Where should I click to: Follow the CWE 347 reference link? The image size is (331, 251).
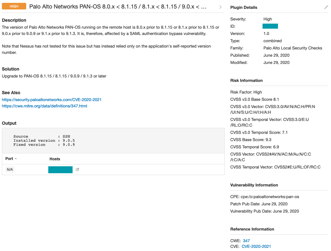246,241
